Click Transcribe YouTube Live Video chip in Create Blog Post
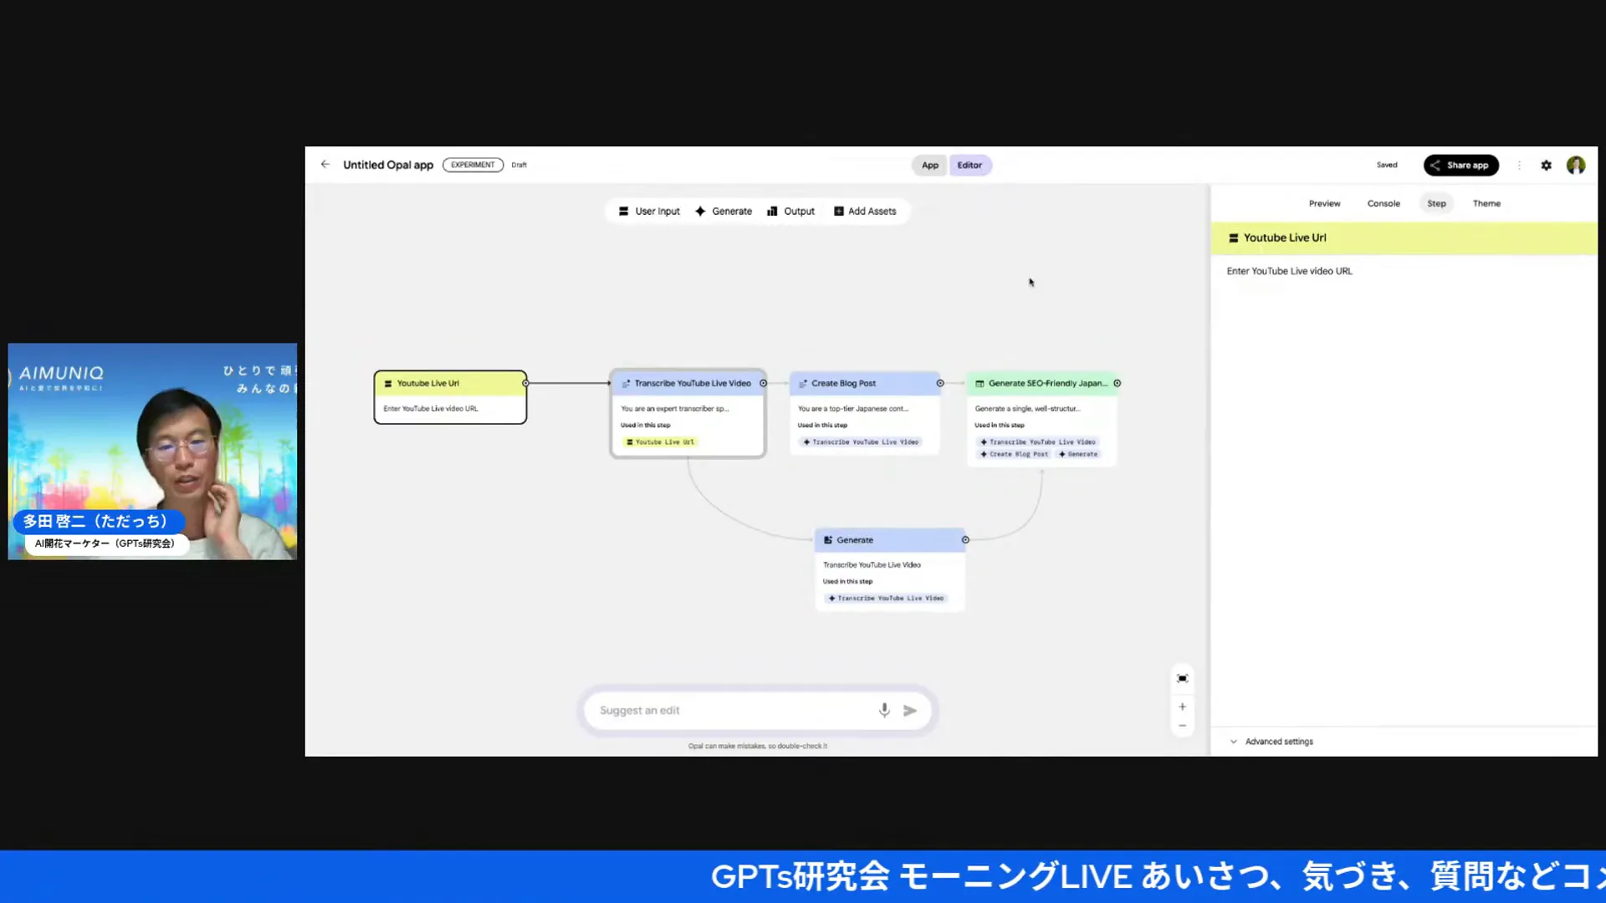 861,442
